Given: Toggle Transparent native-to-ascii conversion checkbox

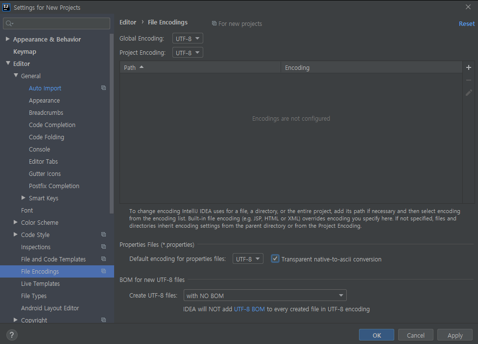Looking at the screenshot, I should (x=275, y=259).
